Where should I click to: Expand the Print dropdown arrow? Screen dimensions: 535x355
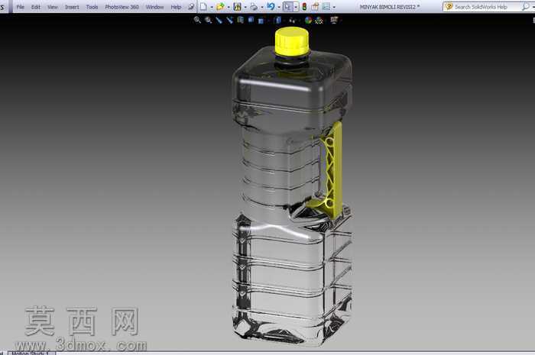point(262,7)
